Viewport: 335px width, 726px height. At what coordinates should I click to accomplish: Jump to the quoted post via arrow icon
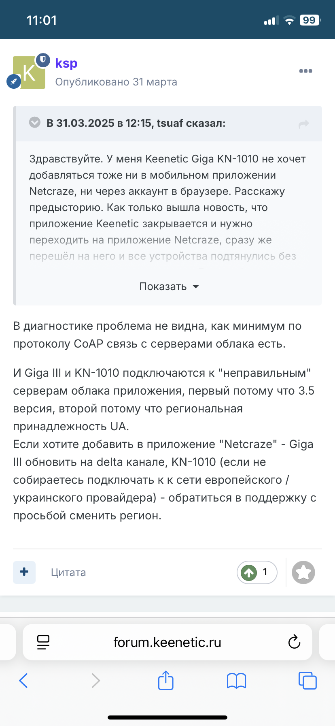click(303, 124)
